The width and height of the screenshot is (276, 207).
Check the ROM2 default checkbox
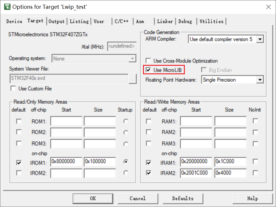[19, 132]
